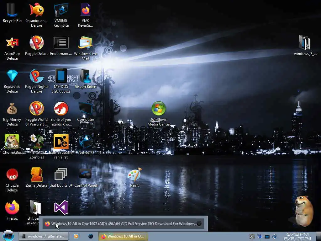Activate the Firefox 'Windows 10 All in O...' taskbar button
This screenshot has height=241, width=321.
point(123,236)
